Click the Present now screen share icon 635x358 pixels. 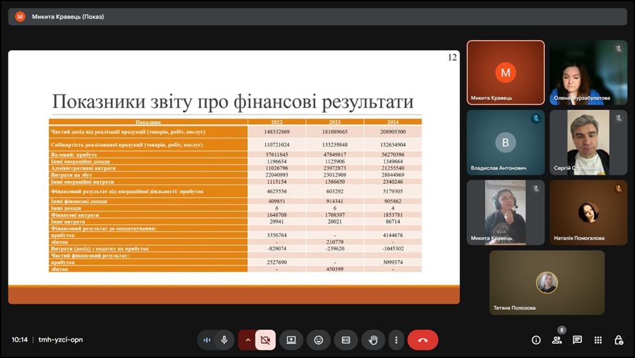coord(291,340)
